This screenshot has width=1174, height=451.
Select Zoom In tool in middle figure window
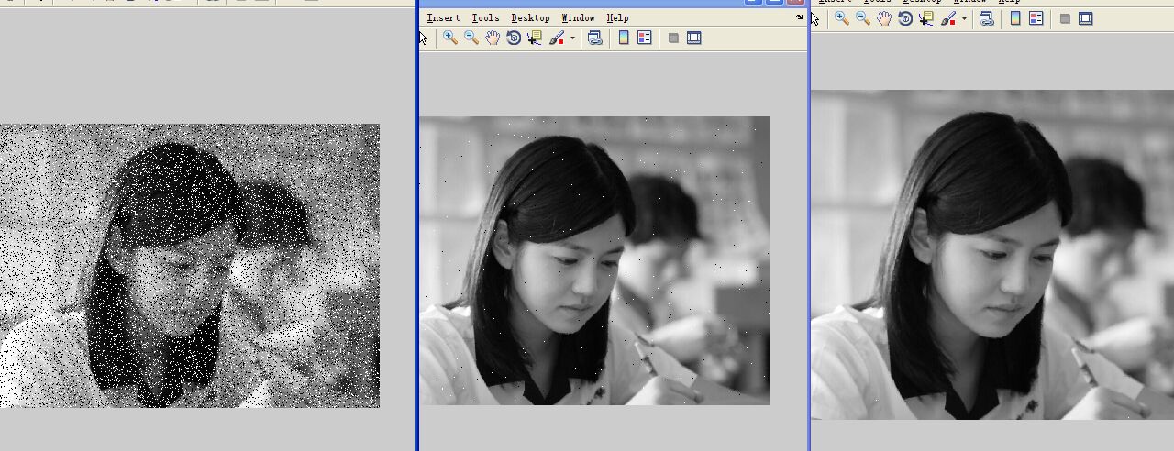[449, 38]
